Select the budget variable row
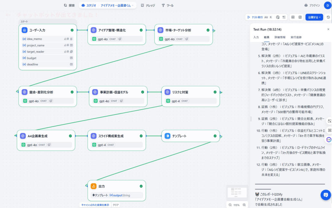This screenshot has height=208, width=332. pos(48,58)
